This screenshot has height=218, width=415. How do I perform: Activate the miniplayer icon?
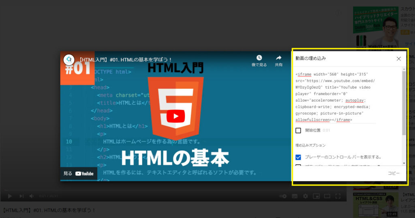point(316,196)
